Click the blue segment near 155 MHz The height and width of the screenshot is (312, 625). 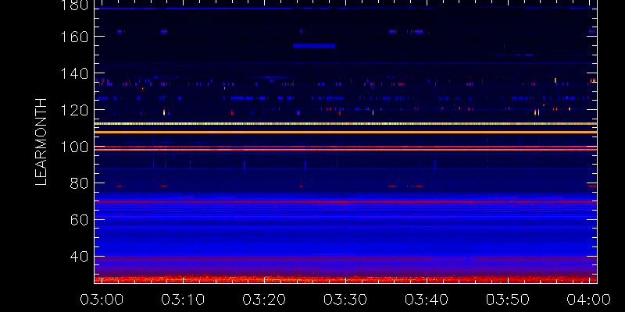click(x=314, y=46)
